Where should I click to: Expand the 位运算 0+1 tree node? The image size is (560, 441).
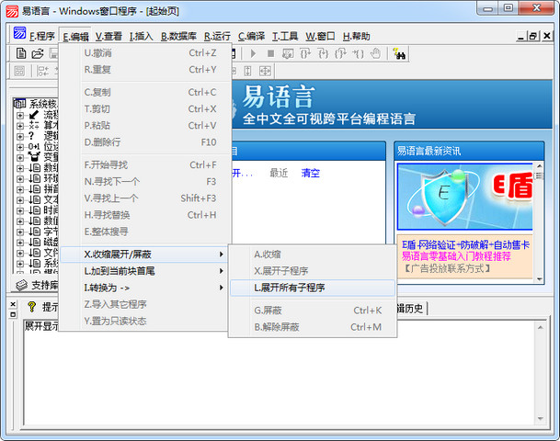[x=20, y=147]
